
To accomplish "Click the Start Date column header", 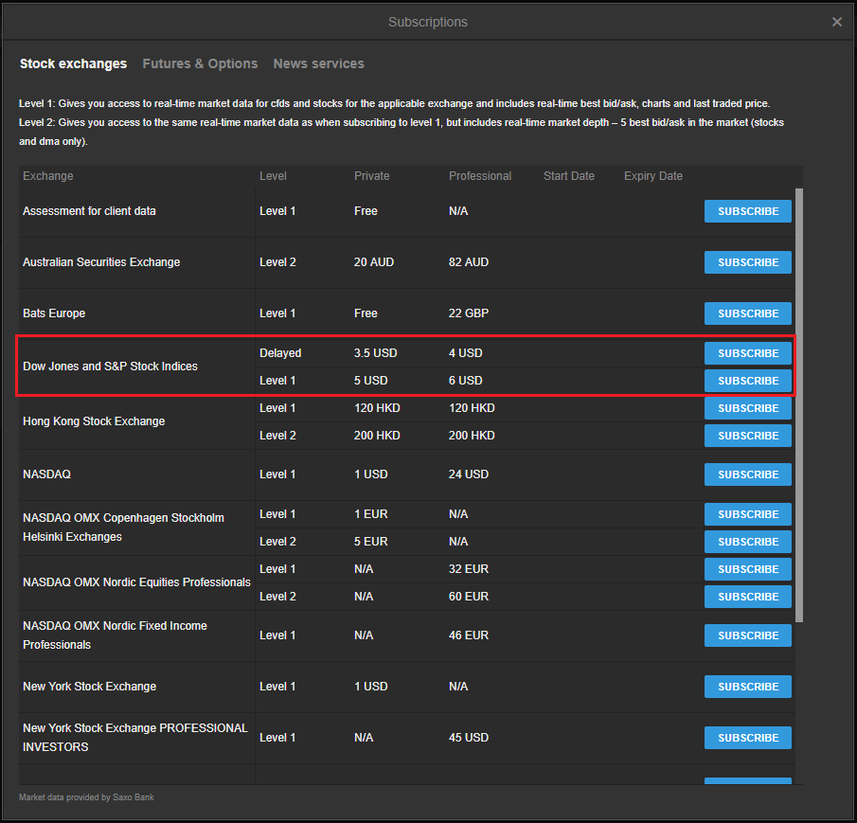I will [568, 176].
